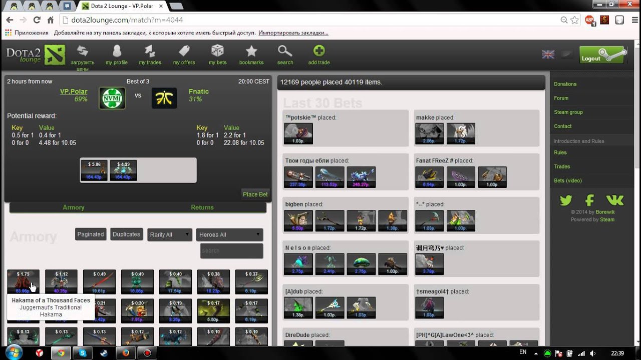The width and height of the screenshot is (641, 360).
Task: Open Bets (video) link
Action: pyautogui.click(x=568, y=180)
